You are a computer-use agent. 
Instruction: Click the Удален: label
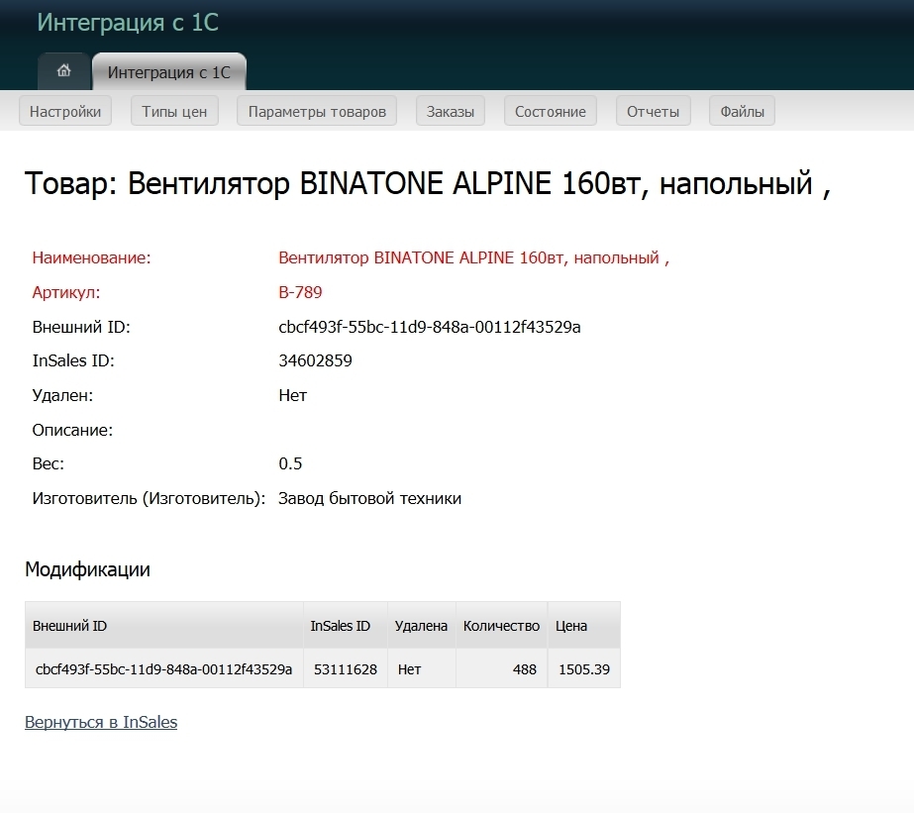[62, 395]
